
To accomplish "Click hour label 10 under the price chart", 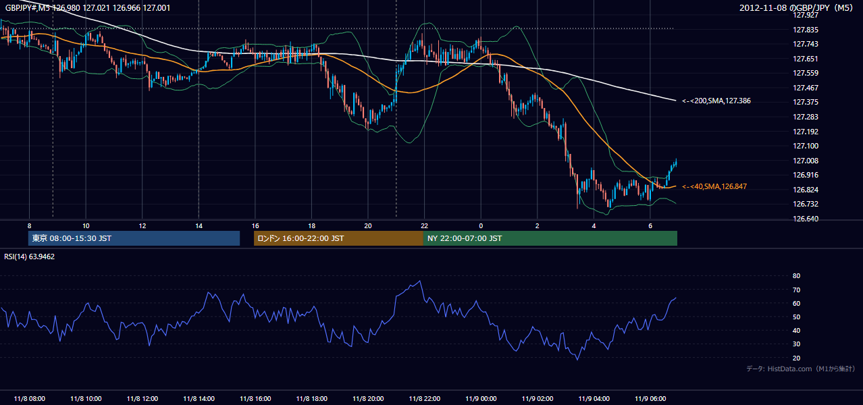I will click(x=86, y=225).
